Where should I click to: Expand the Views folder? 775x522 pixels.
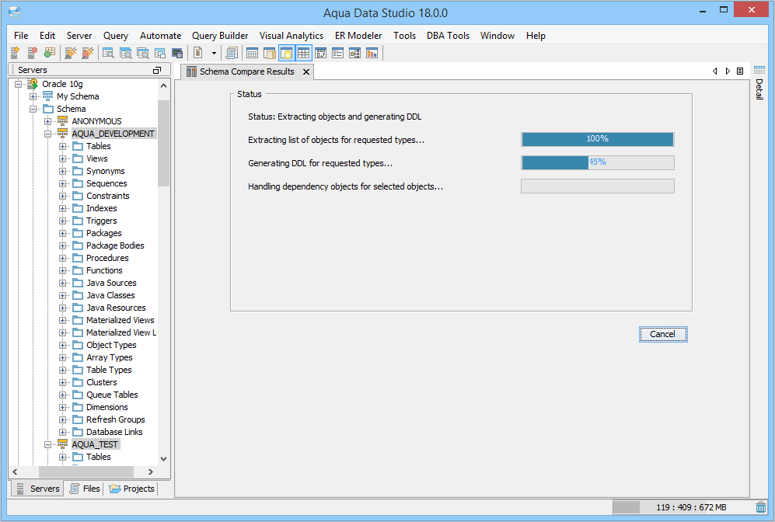pyautogui.click(x=63, y=158)
